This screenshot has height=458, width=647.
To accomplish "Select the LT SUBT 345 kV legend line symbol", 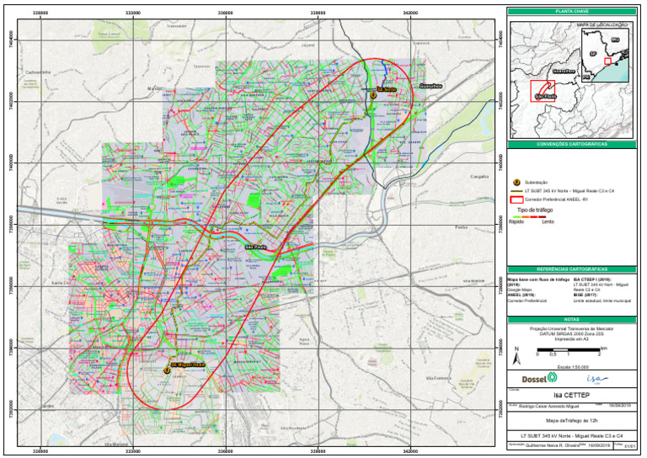I will point(516,191).
